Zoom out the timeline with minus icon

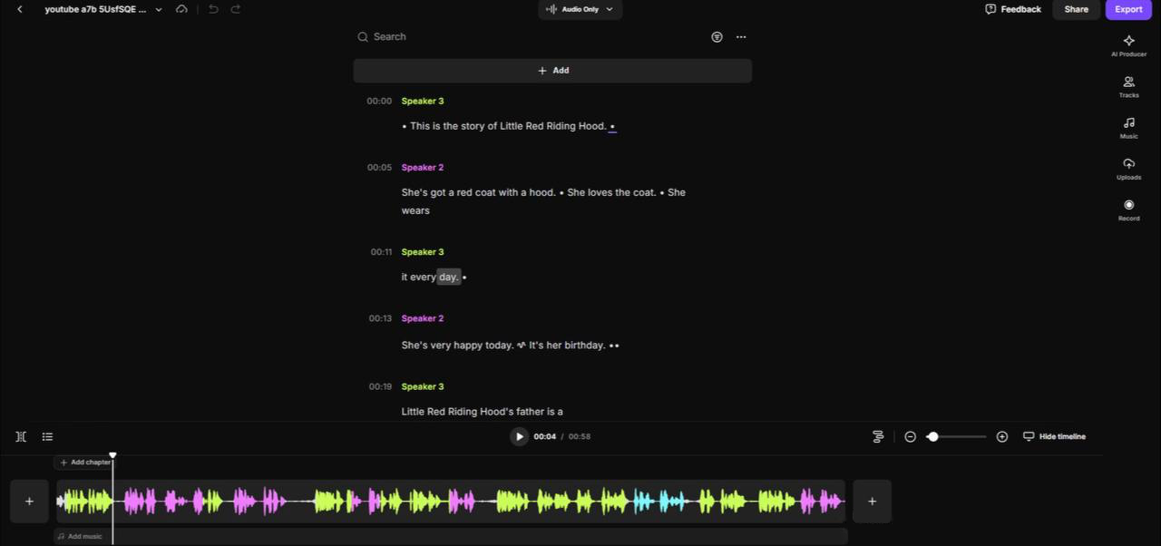pos(910,437)
